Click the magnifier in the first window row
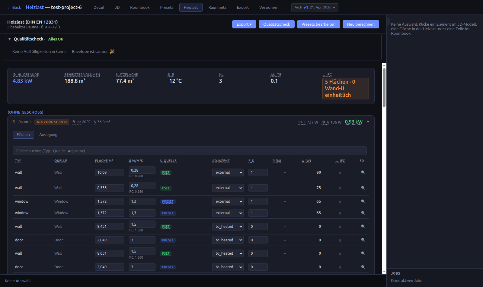This screenshot has width=483, height=287. coord(363,202)
